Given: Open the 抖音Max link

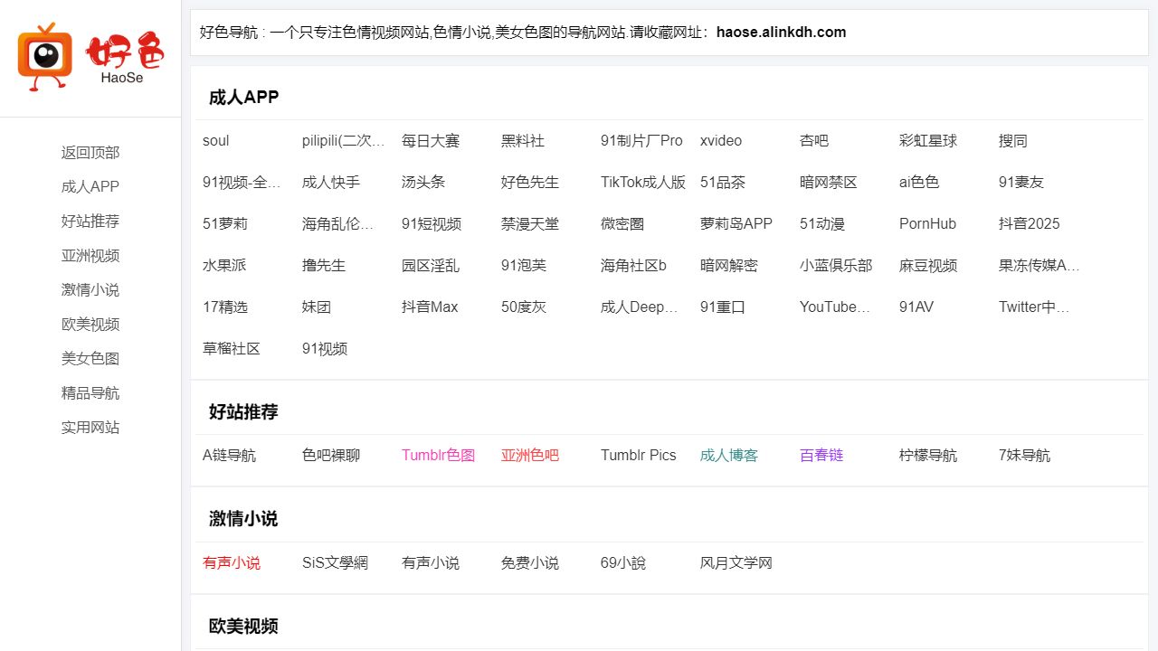Looking at the screenshot, I should (x=430, y=307).
